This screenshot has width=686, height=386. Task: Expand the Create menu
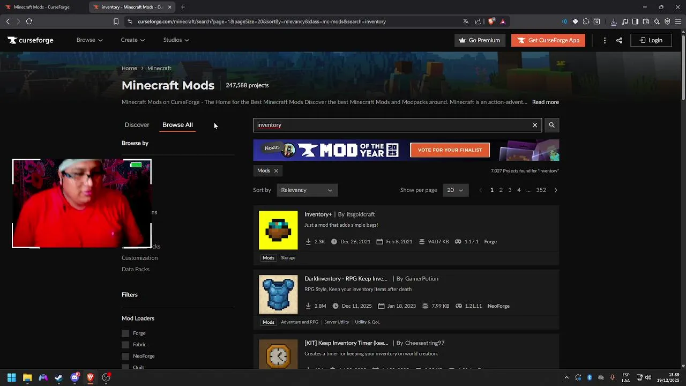click(132, 40)
